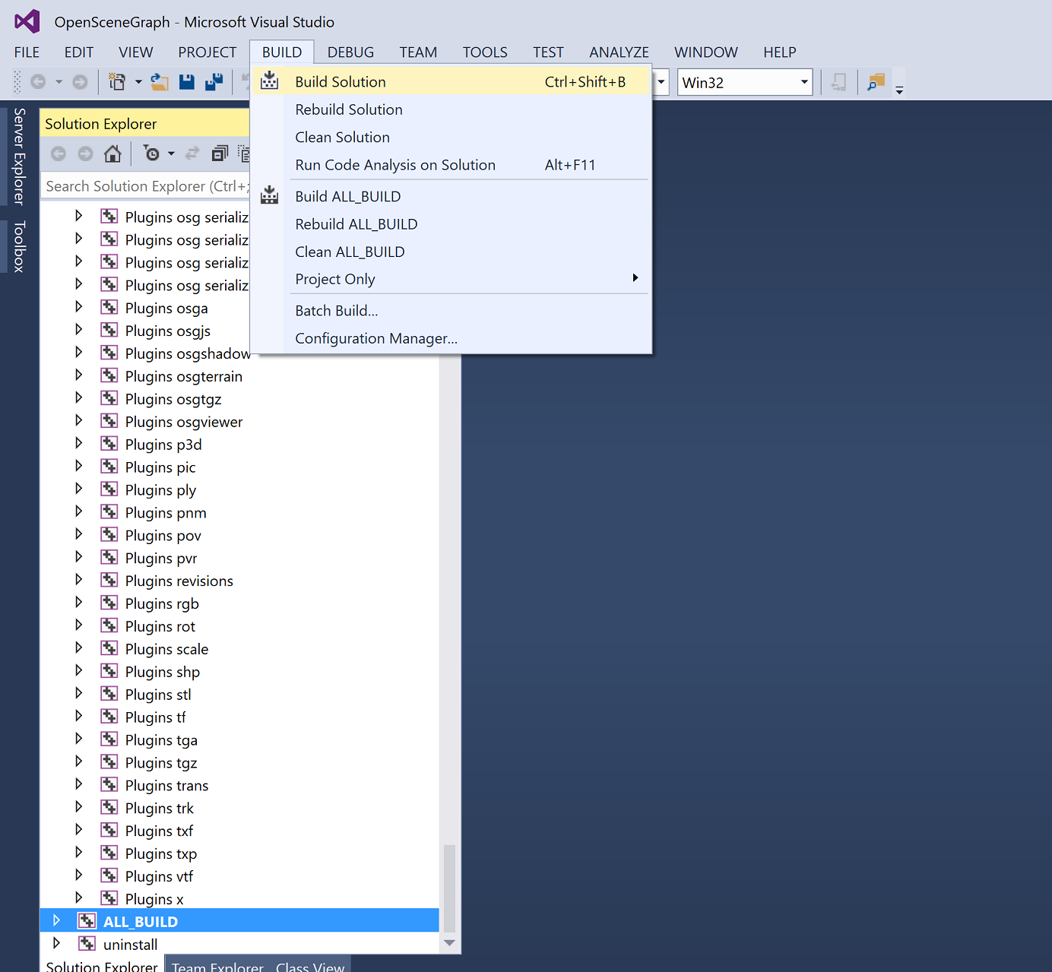Click the Save toolbar icon

click(x=186, y=82)
